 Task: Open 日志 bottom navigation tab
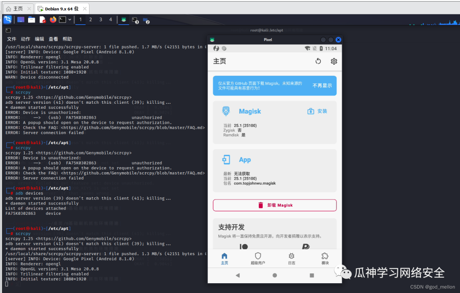tap(291, 259)
